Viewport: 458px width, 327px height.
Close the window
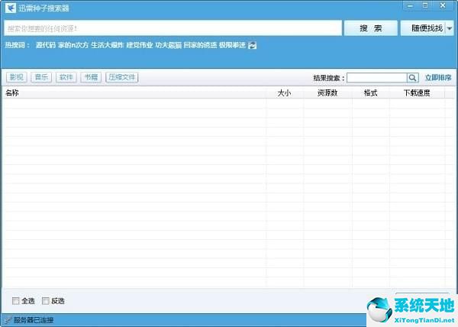pyautogui.click(x=443, y=5)
